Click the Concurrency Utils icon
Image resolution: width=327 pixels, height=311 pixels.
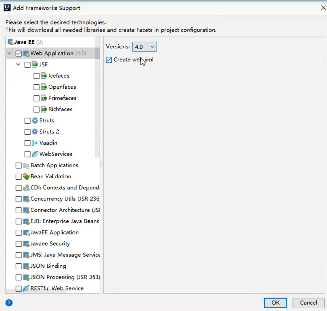coord(26,199)
